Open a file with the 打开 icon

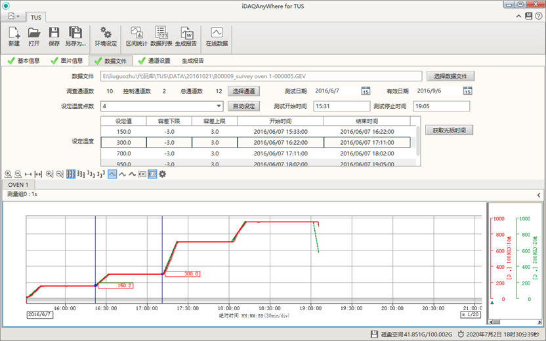(x=34, y=36)
